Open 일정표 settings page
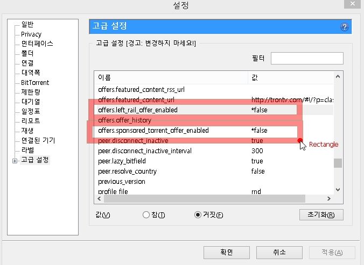Screen dimensions: 364x265 click(x=31, y=111)
